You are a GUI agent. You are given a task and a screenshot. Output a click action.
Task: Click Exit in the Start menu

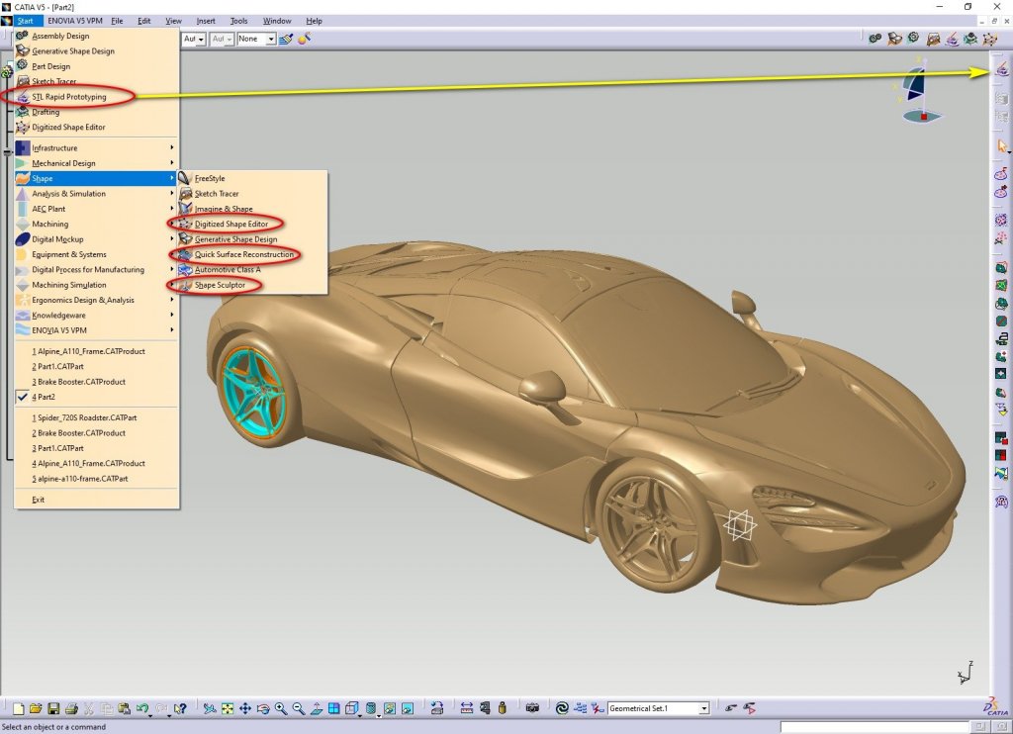coord(39,500)
